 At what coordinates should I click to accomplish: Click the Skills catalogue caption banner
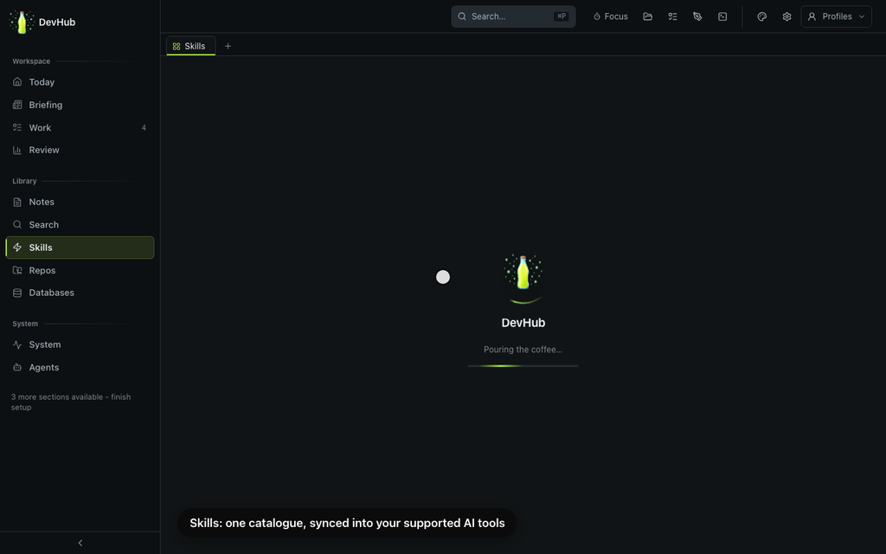pyautogui.click(x=347, y=523)
